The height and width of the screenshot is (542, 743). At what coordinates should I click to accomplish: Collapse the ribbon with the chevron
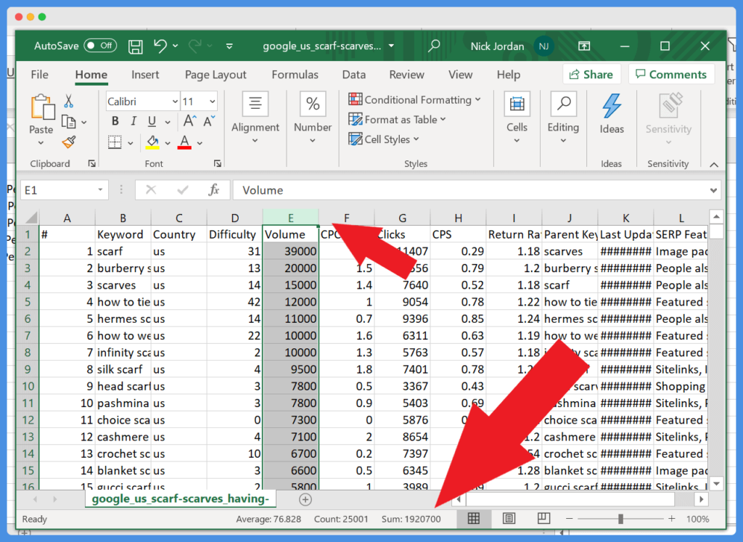(x=714, y=165)
